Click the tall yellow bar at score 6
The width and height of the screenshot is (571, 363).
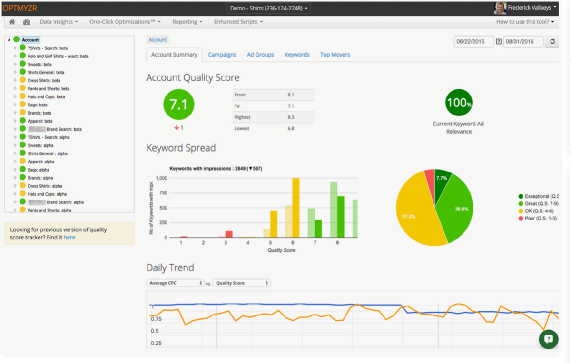[x=296, y=208]
